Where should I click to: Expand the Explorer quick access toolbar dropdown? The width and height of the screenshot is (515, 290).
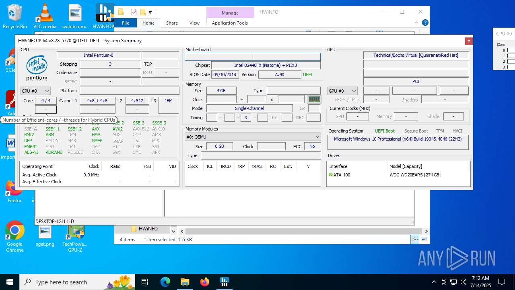point(150,12)
